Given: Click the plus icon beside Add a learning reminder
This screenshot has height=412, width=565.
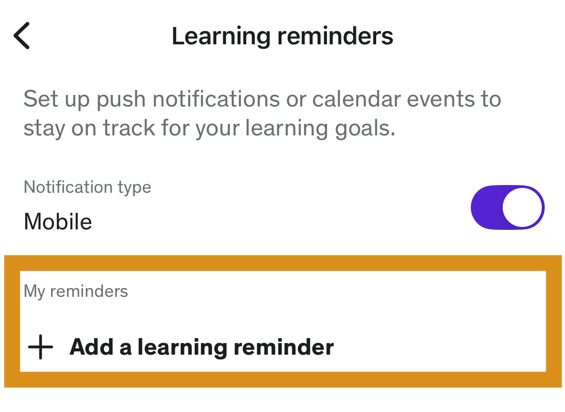Looking at the screenshot, I should [x=41, y=347].
